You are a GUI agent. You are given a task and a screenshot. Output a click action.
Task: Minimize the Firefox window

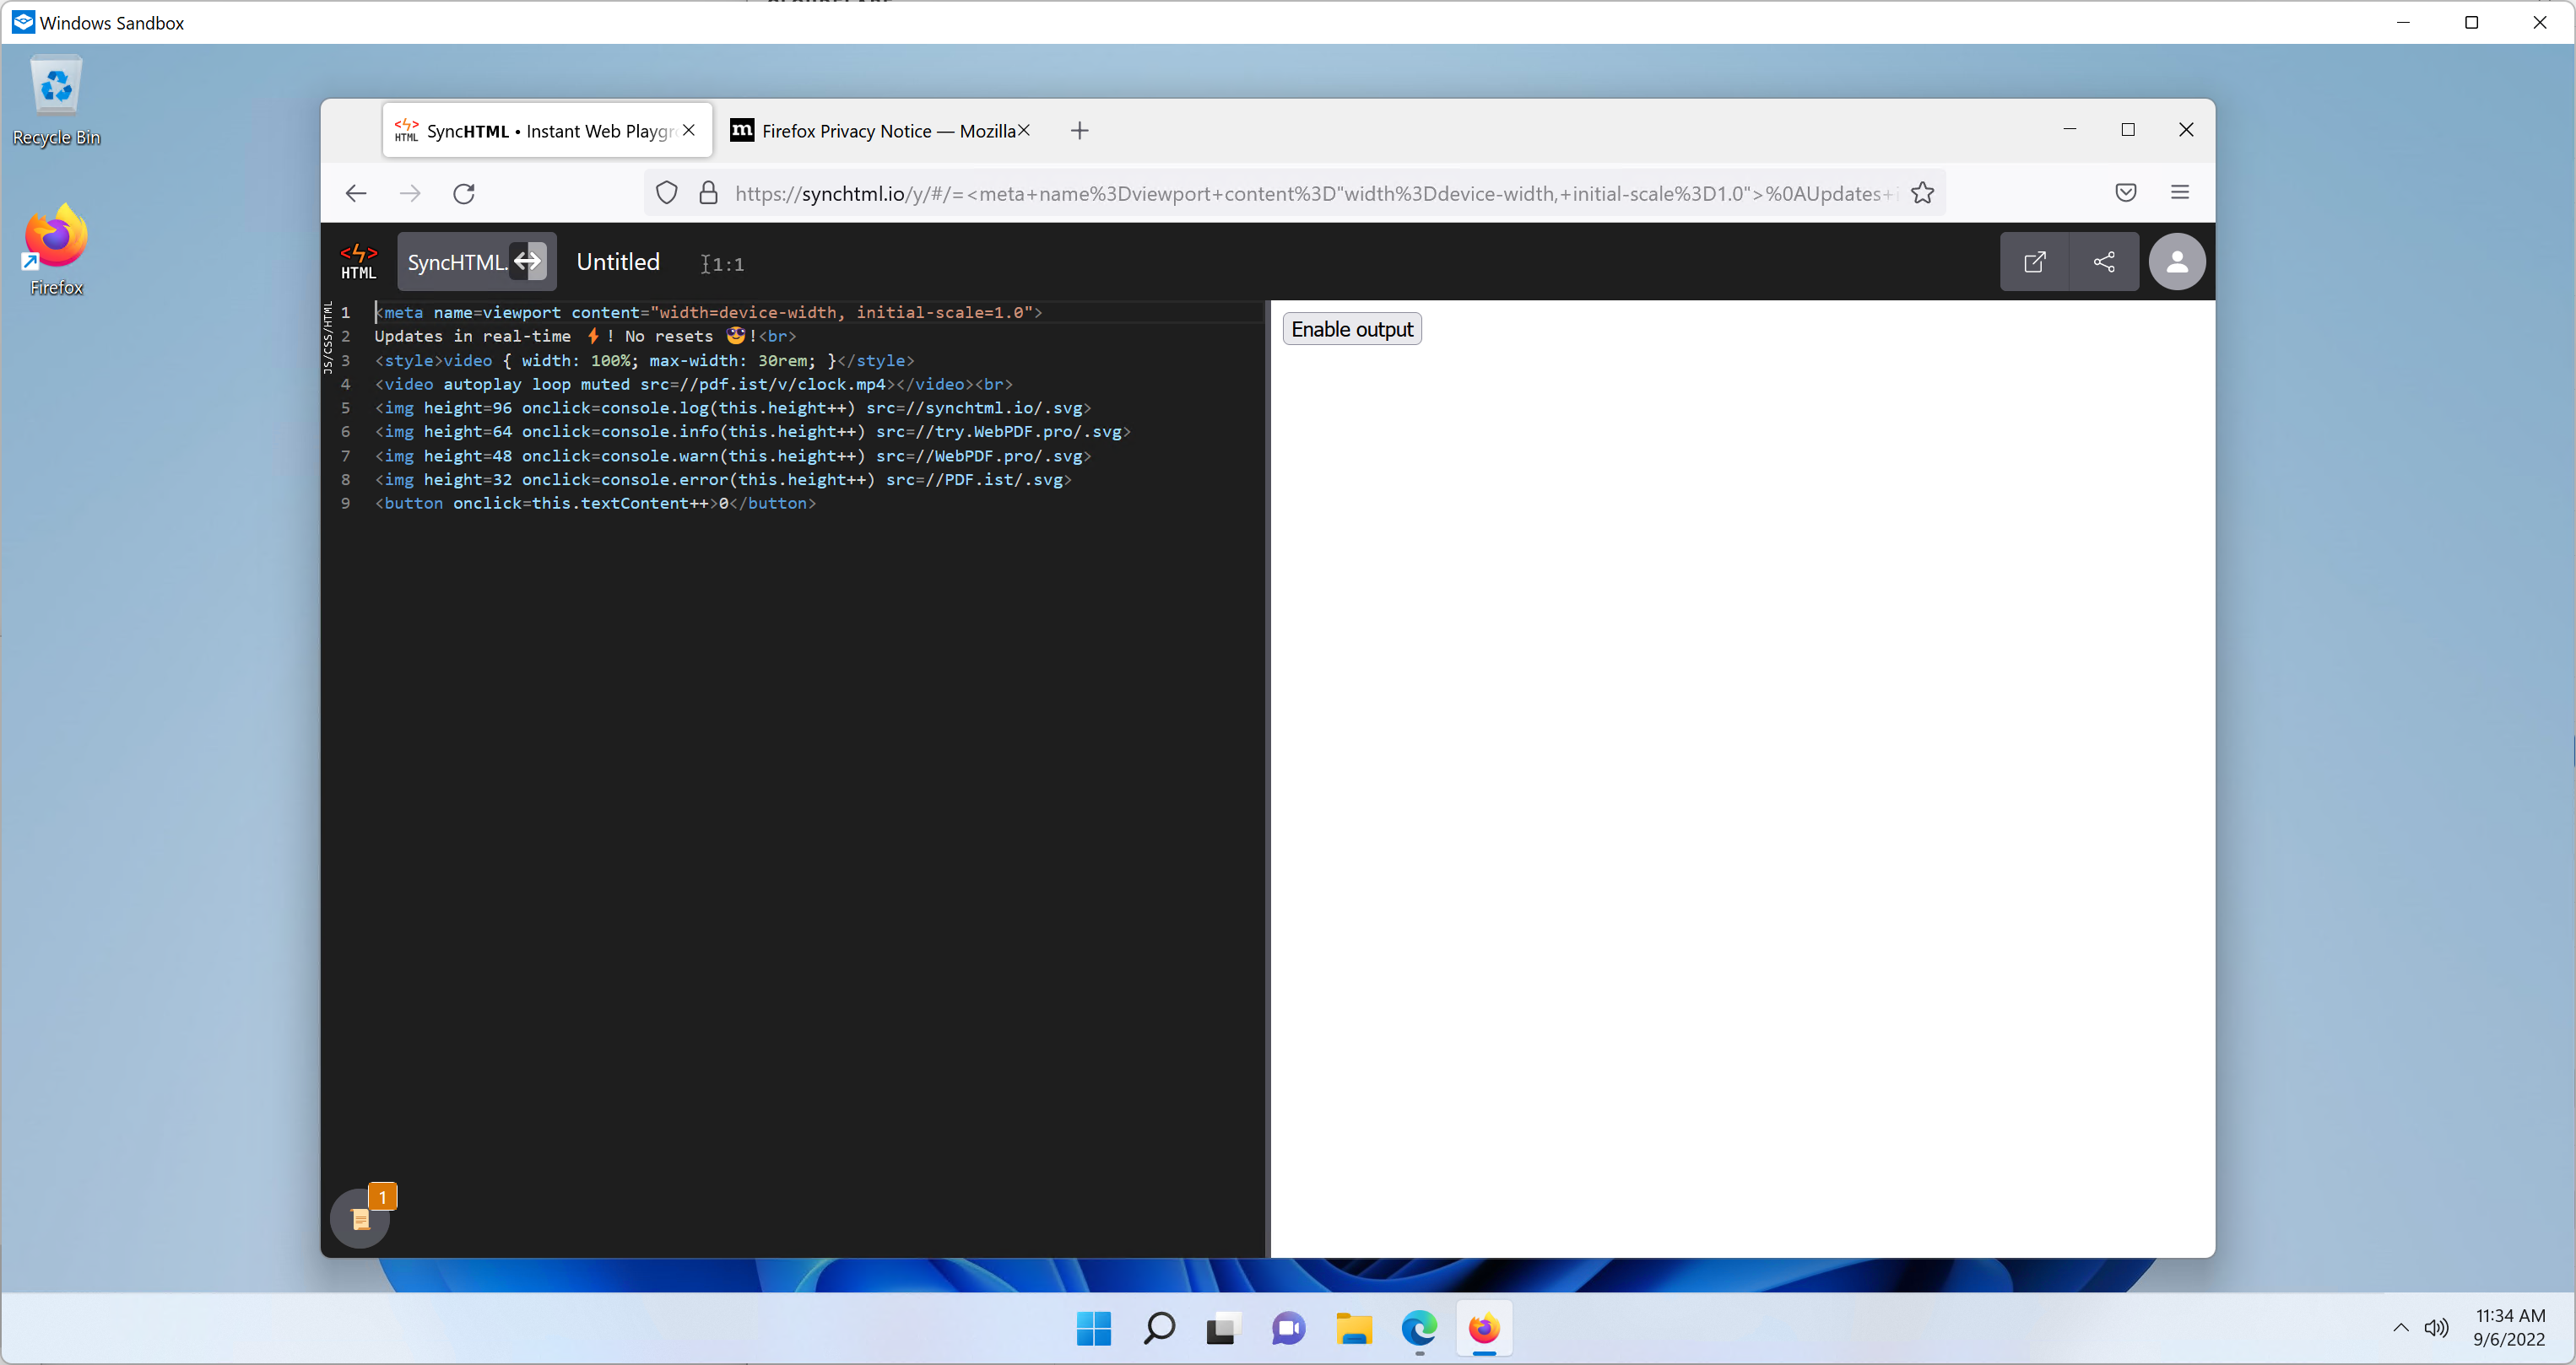(x=2070, y=130)
